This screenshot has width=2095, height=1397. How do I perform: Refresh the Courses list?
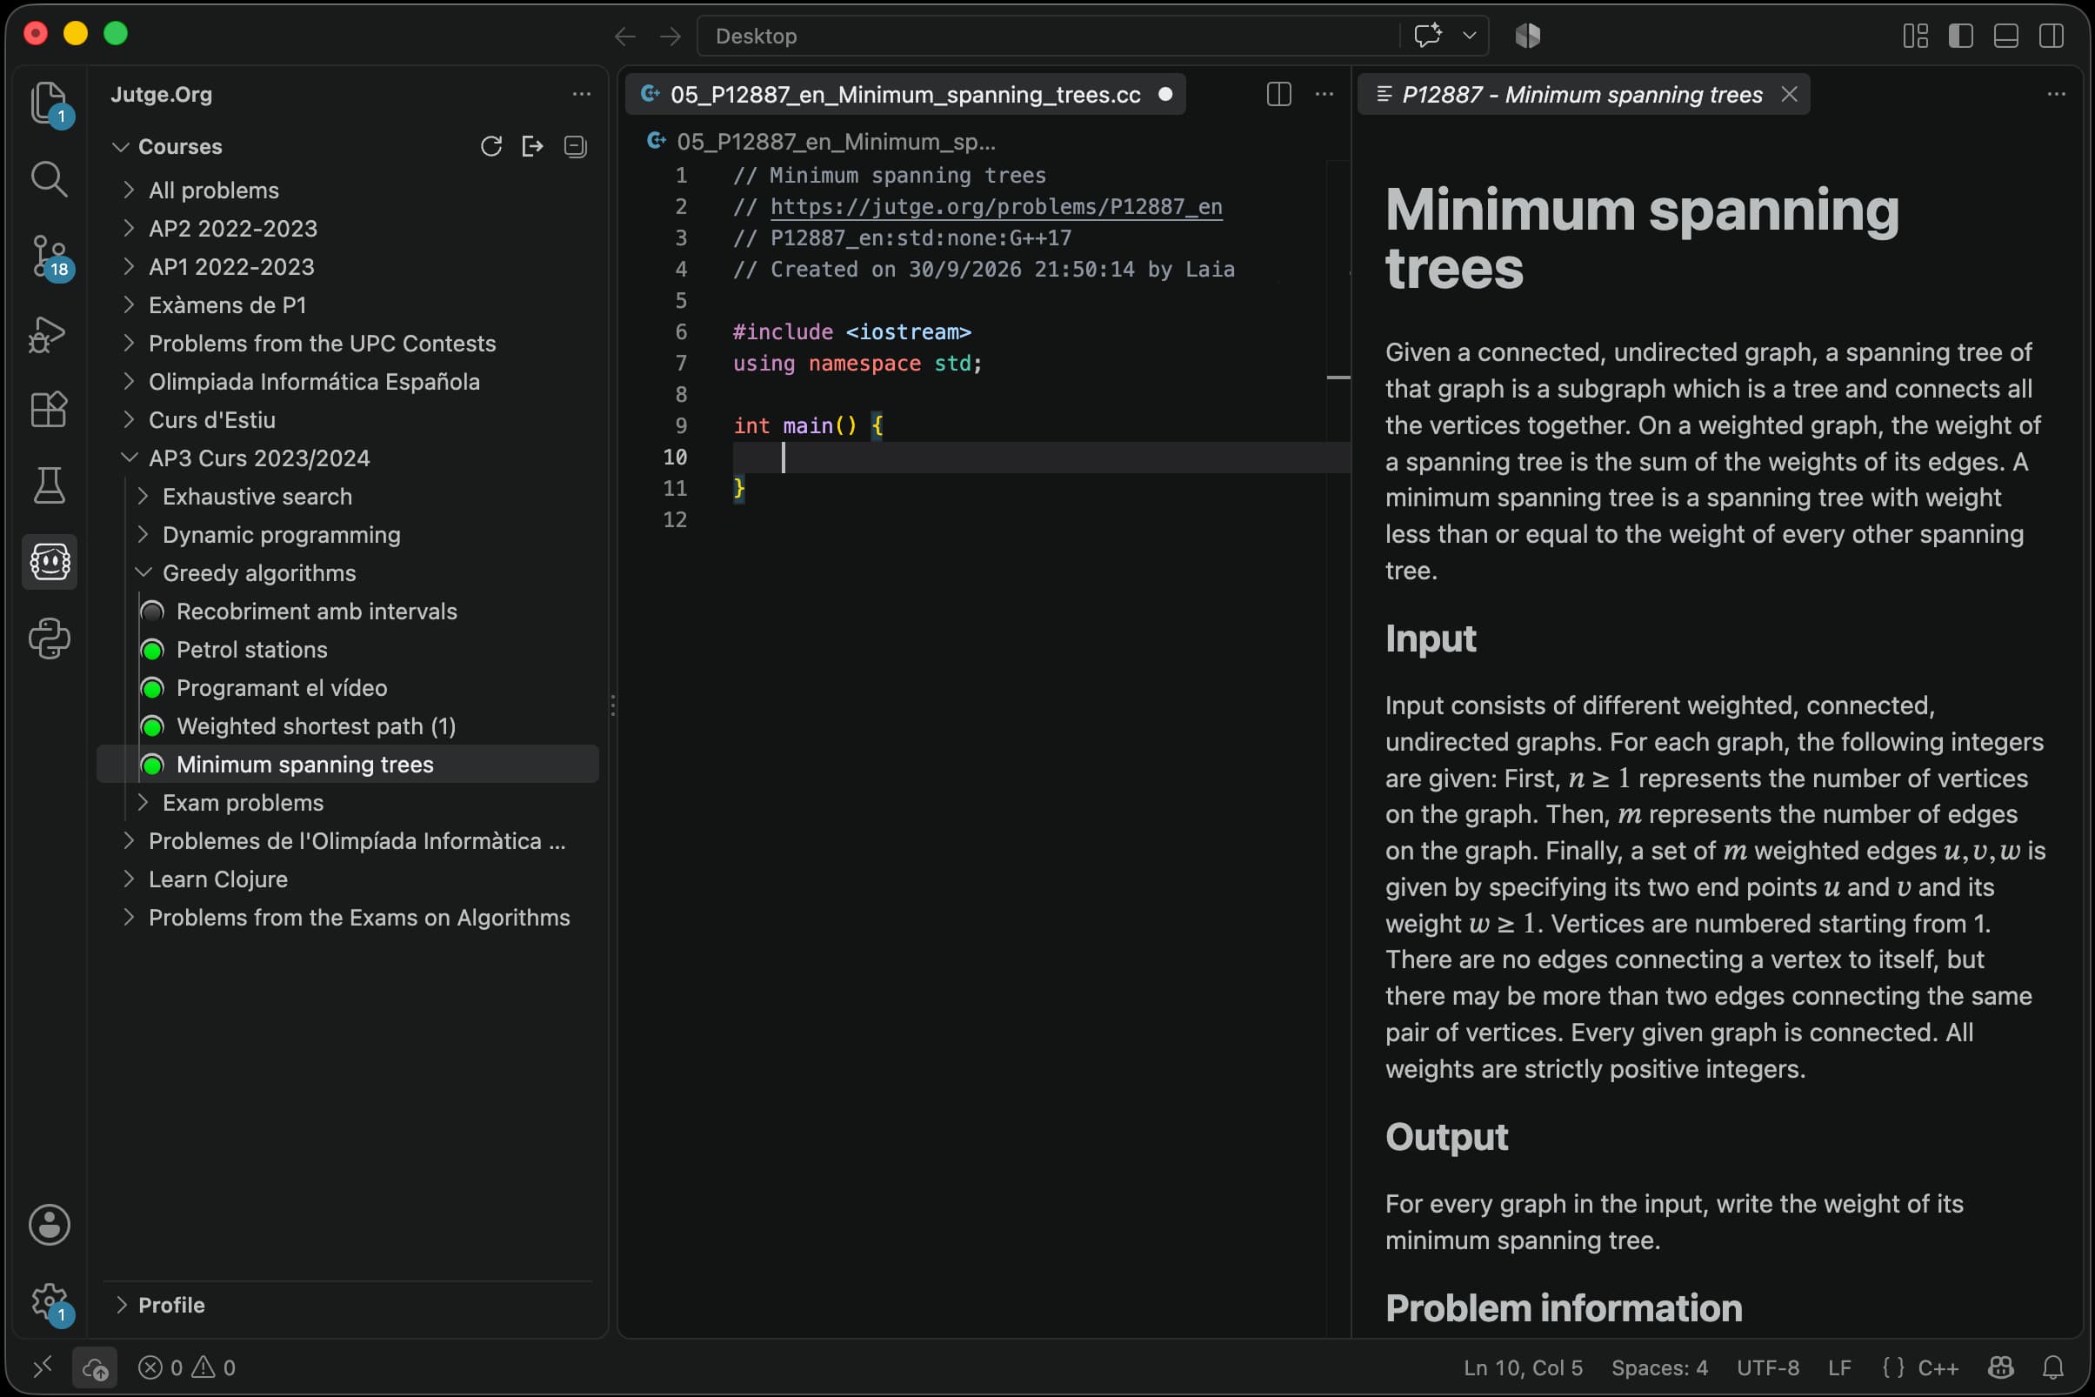(x=490, y=146)
